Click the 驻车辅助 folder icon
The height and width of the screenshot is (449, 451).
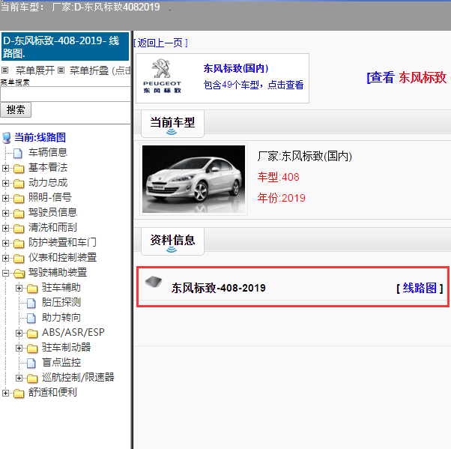32,288
